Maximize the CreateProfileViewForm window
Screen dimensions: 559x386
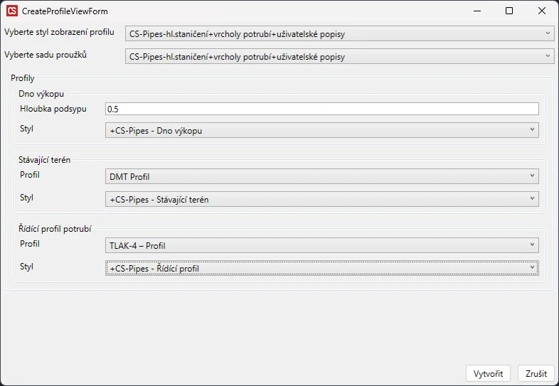pos(509,11)
